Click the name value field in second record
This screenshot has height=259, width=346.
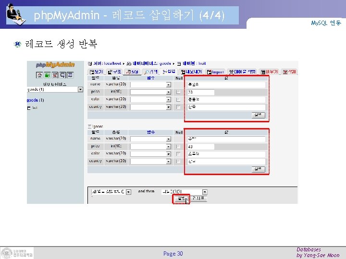coord(226,139)
